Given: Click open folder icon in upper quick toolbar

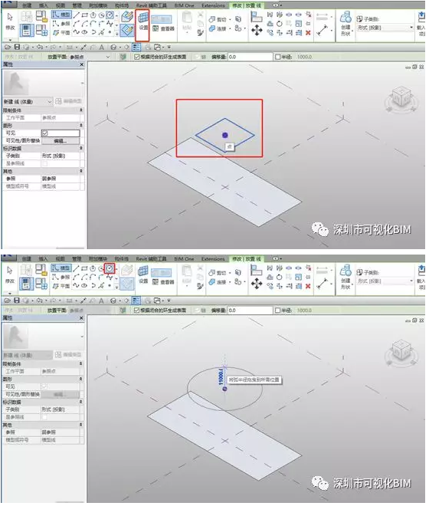Looking at the screenshot, I should pos(8,47).
